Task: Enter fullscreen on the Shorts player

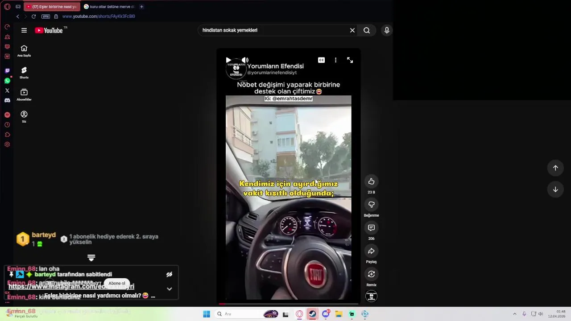Action: [350, 60]
